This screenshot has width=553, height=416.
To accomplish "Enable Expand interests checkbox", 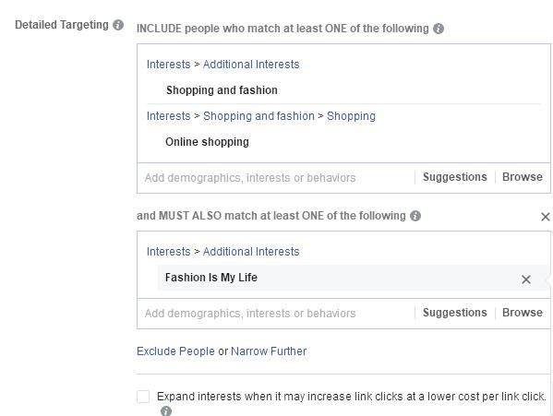I will click(143, 397).
